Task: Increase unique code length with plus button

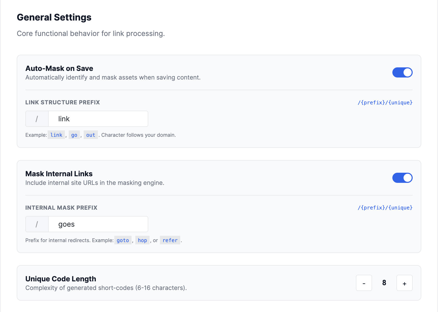Action: pyautogui.click(x=404, y=283)
